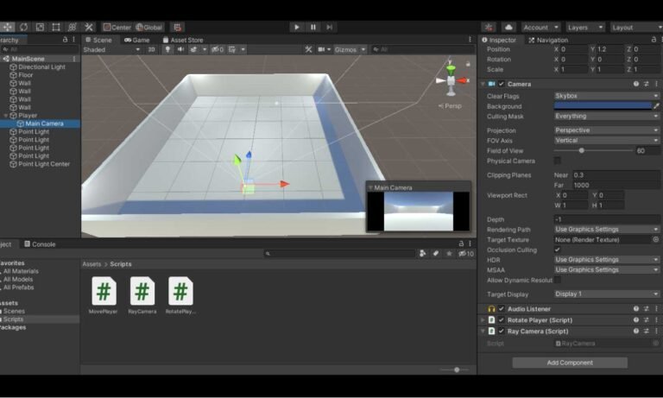Viewport: 663px width, 398px height.
Task: Open custom editor tools icon
Action: [x=89, y=27]
